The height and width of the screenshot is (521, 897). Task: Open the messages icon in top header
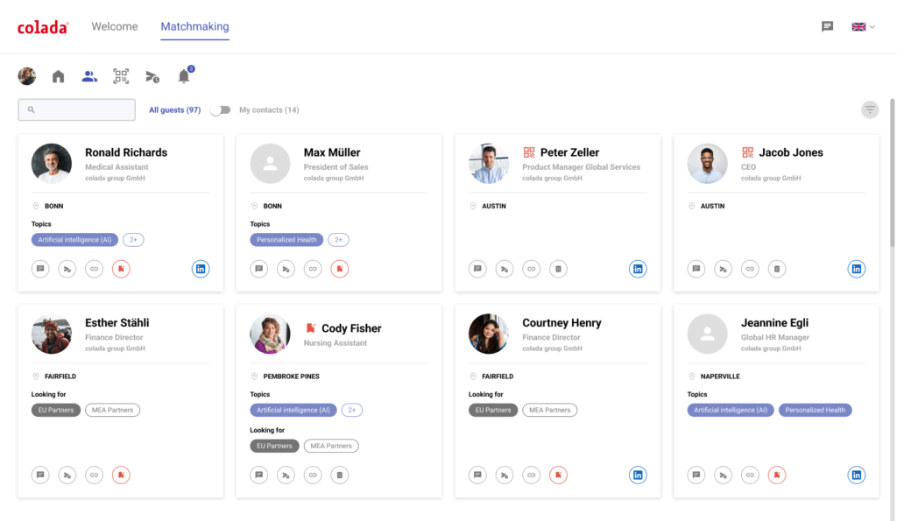click(x=827, y=26)
